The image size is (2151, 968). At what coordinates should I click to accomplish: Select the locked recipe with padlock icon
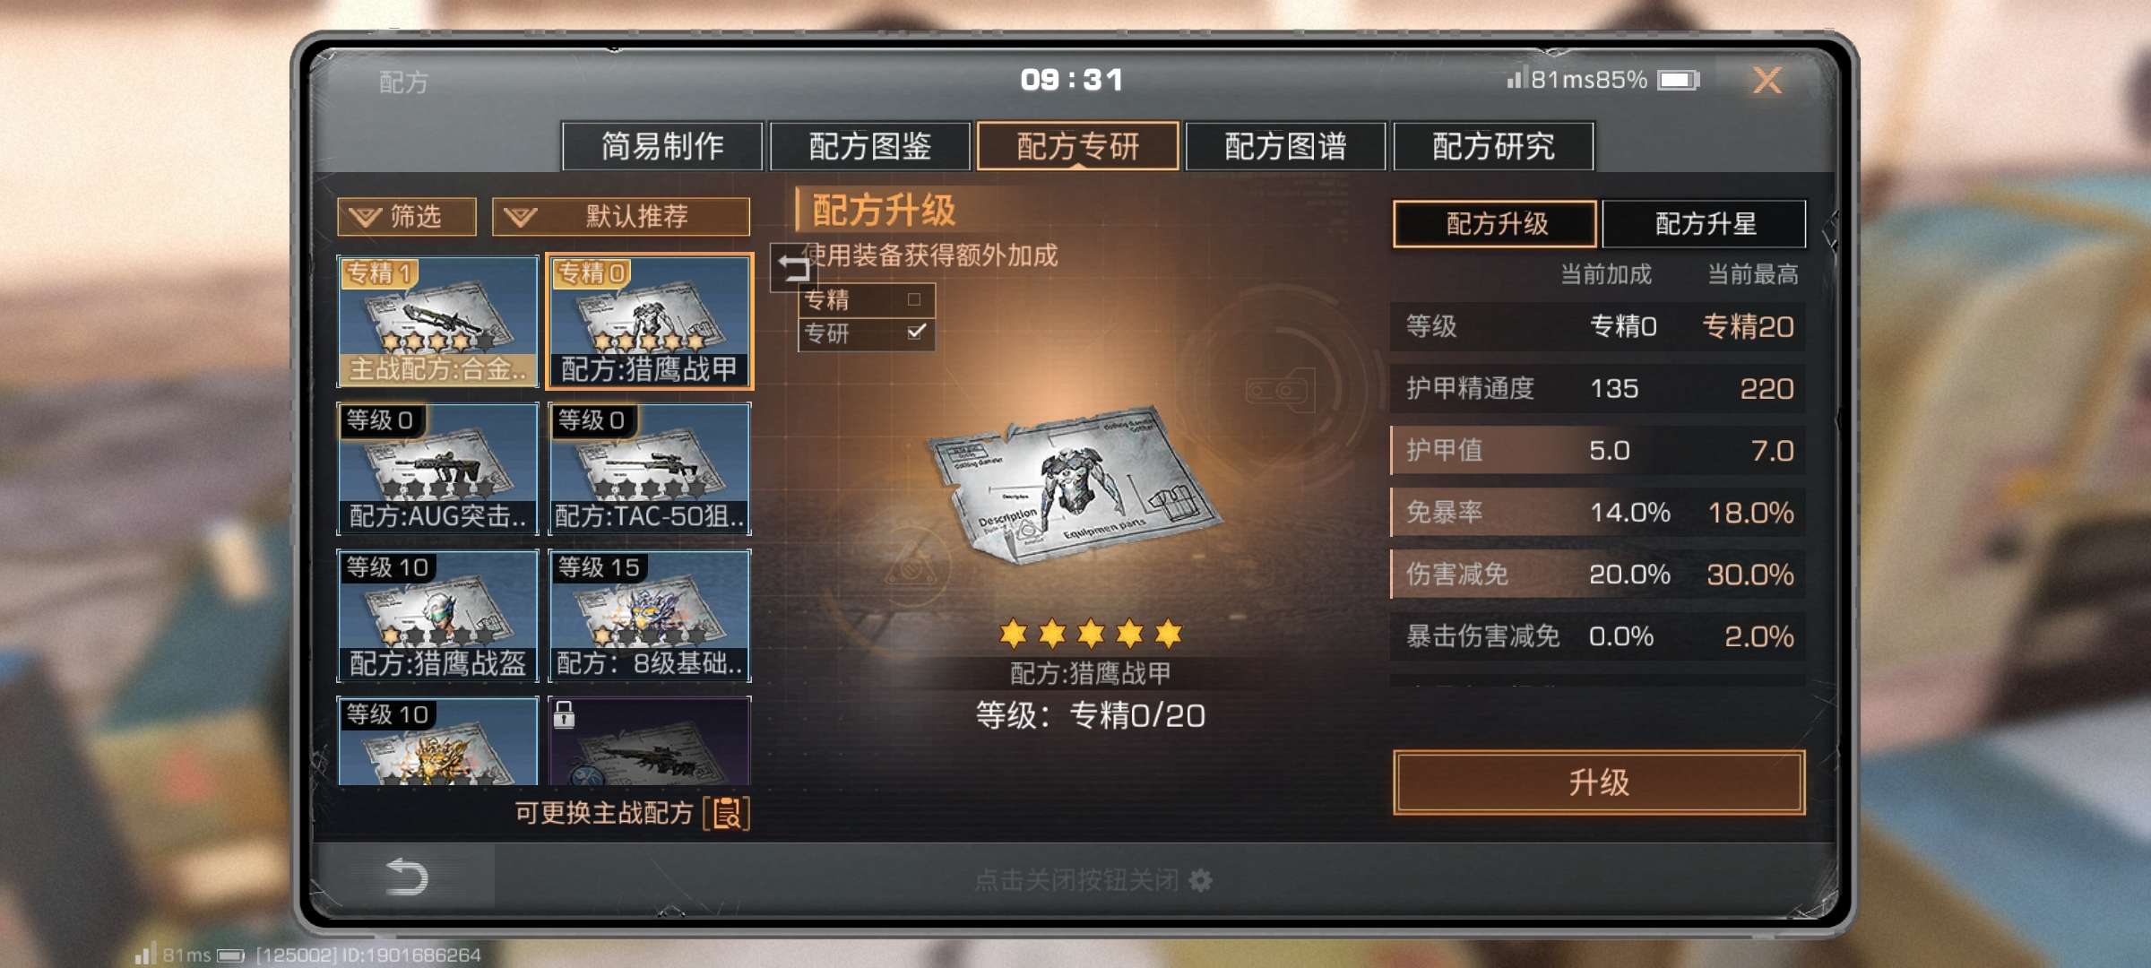(649, 740)
